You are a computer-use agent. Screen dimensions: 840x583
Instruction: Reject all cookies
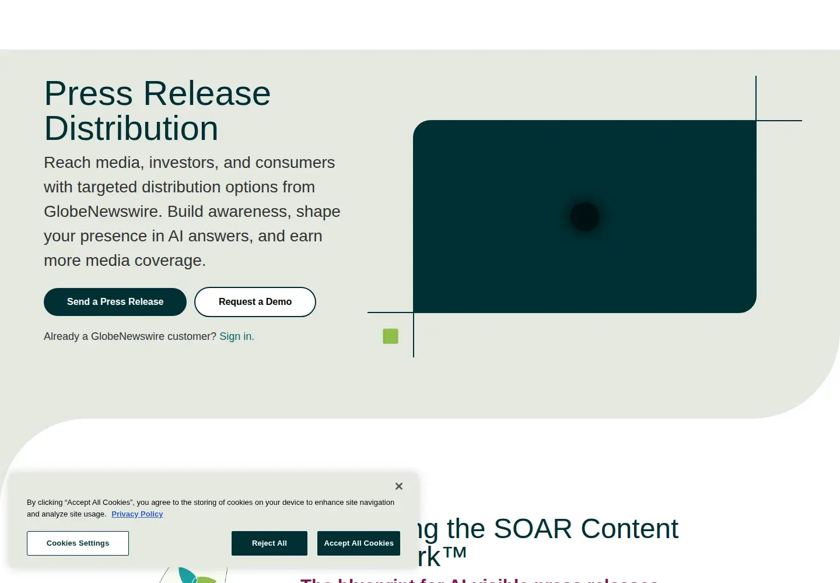click(x=269, y=543)
